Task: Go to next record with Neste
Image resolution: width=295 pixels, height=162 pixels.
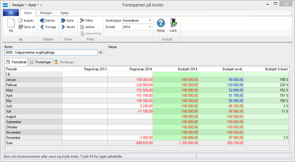Action: click(63, 27)
